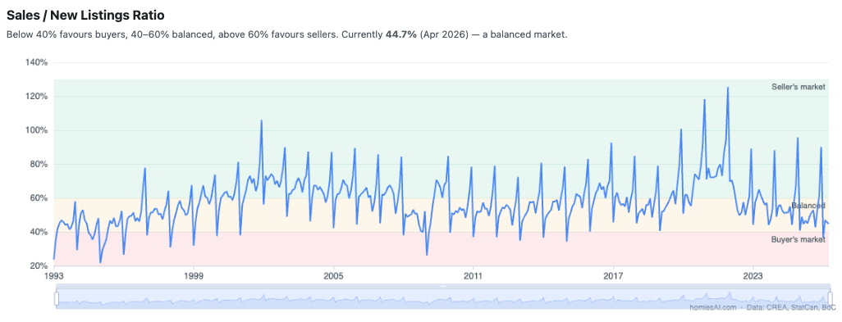
Task: Click the 2021 peak near 118% on chart
Action: click(704, 100)
